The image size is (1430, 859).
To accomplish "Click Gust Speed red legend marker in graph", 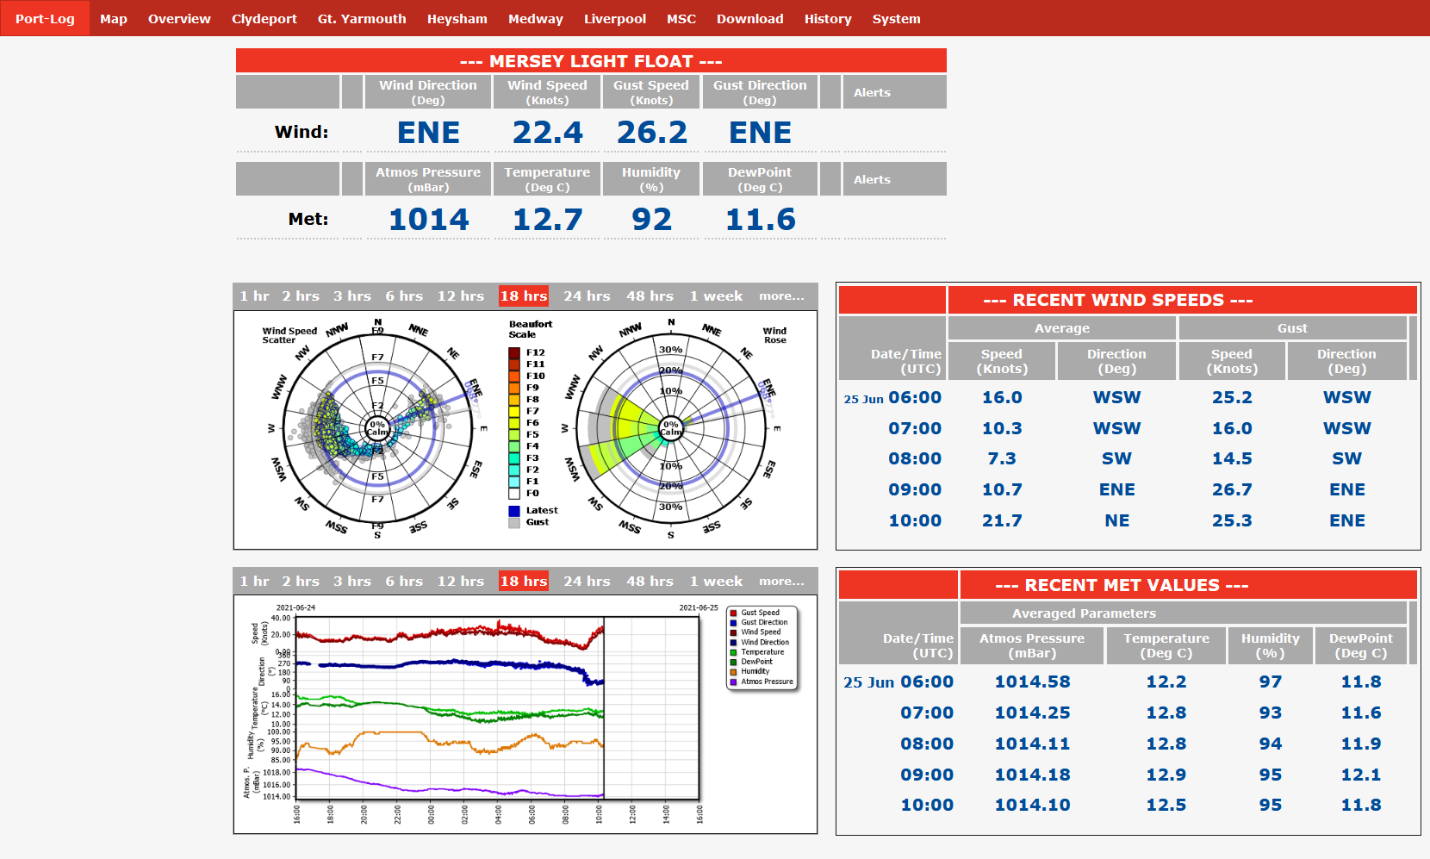I will (x=733, y=613).
